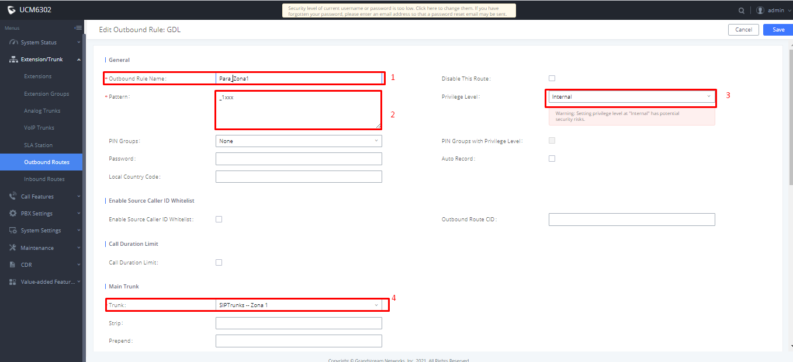
Task: Open the Privilege Level dropdown
Action: 632,96
